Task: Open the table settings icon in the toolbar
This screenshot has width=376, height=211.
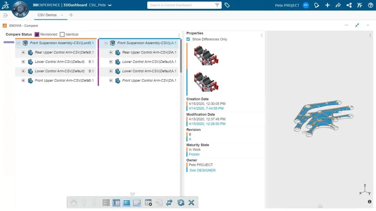Action: (148, 202)
